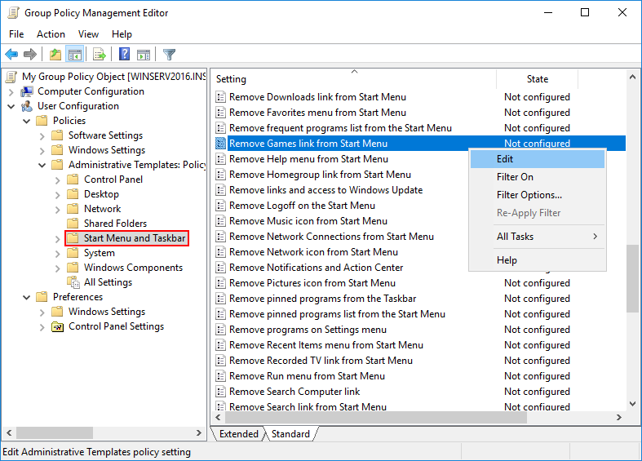
Task: Click the Filter funnel toolbar icon
Action: pyautogui.click(x=169, y=55)
